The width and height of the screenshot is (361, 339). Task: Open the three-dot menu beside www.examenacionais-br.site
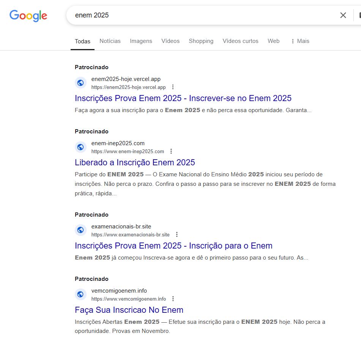click(x=177, y=234)
